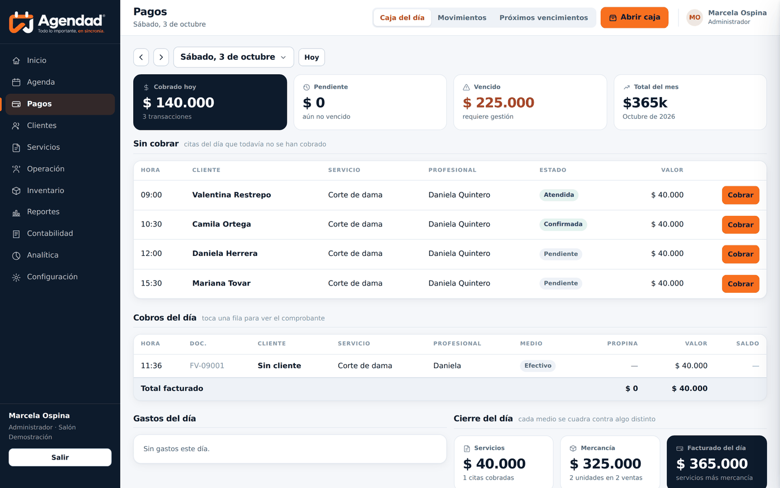
Task: Click the Facturado del día card
Action: coord(716,462)
